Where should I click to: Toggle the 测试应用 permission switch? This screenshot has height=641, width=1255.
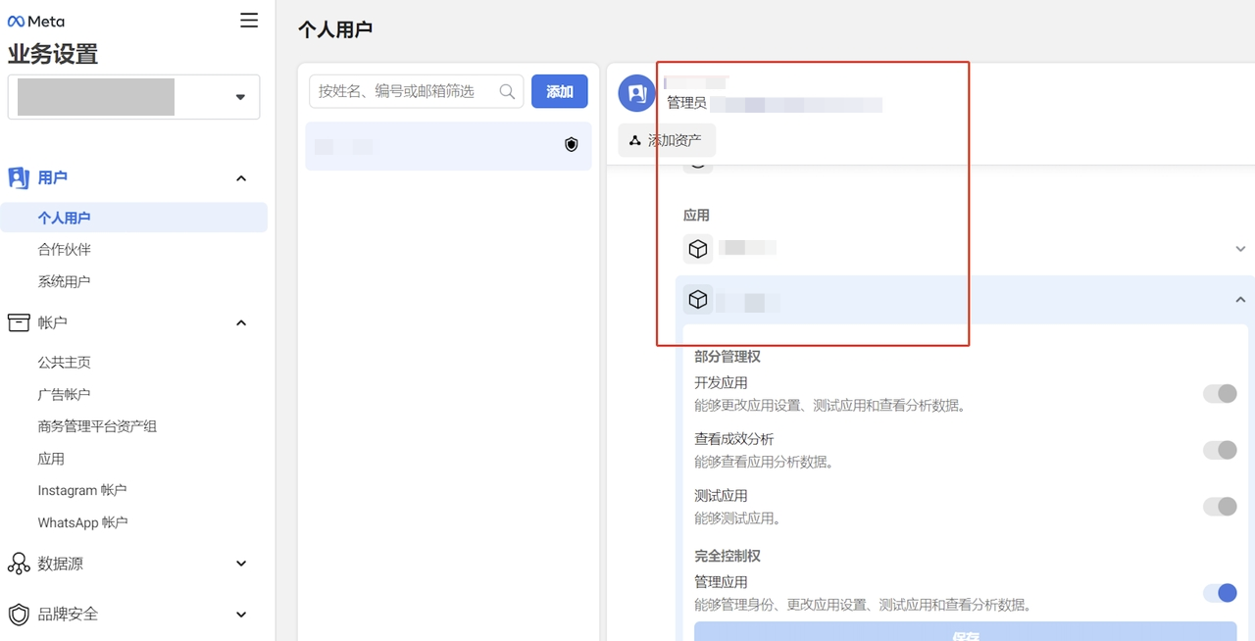pyautogui.click(x=1221, y=506)
